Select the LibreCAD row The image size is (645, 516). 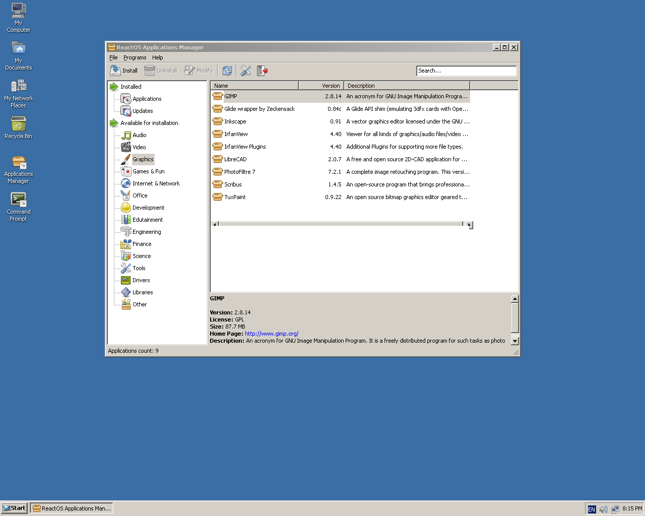point(341,159)
